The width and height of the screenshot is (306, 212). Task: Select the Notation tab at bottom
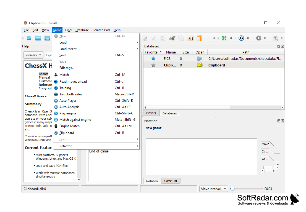click(152, 181)
